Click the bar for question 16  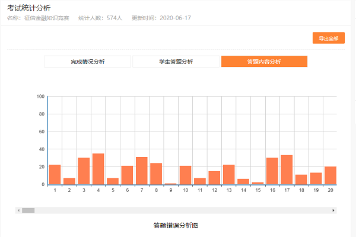click(x=272, y=171)
